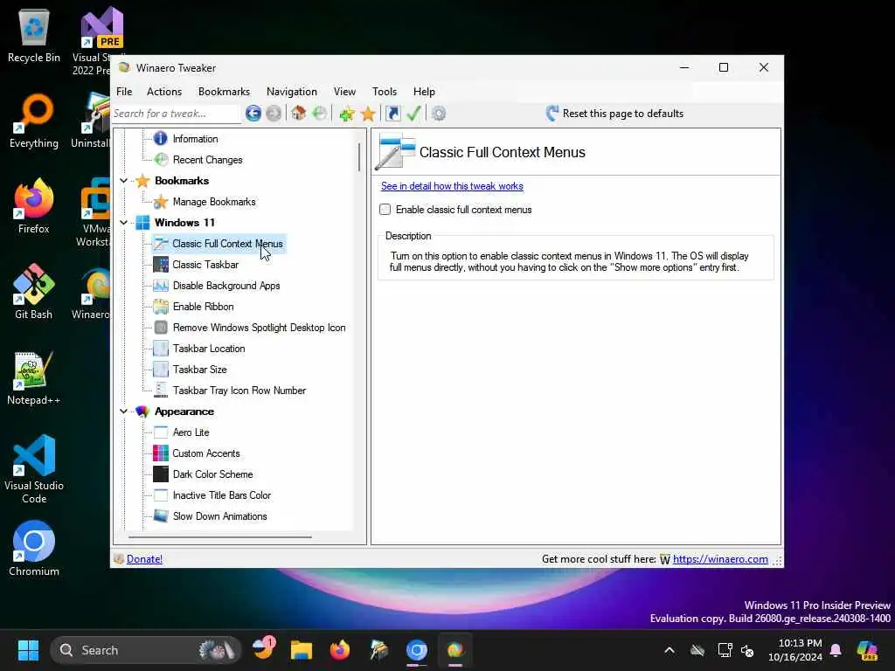Select Taskbar Location tweak
This screenshot has height=671, width=895.
click(209, 349)
